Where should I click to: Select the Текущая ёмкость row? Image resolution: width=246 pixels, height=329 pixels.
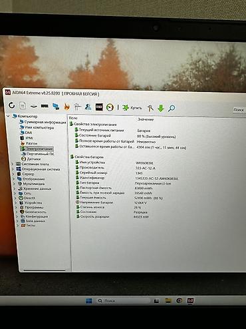(x=93, y=197)
